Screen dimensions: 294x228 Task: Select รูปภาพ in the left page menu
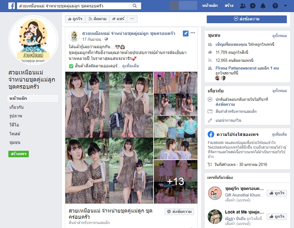16,116
